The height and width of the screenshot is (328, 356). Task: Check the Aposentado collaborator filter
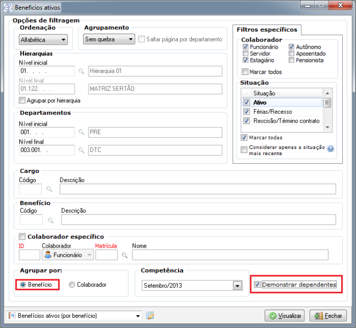pyautogui.click(x=291, y=53)
